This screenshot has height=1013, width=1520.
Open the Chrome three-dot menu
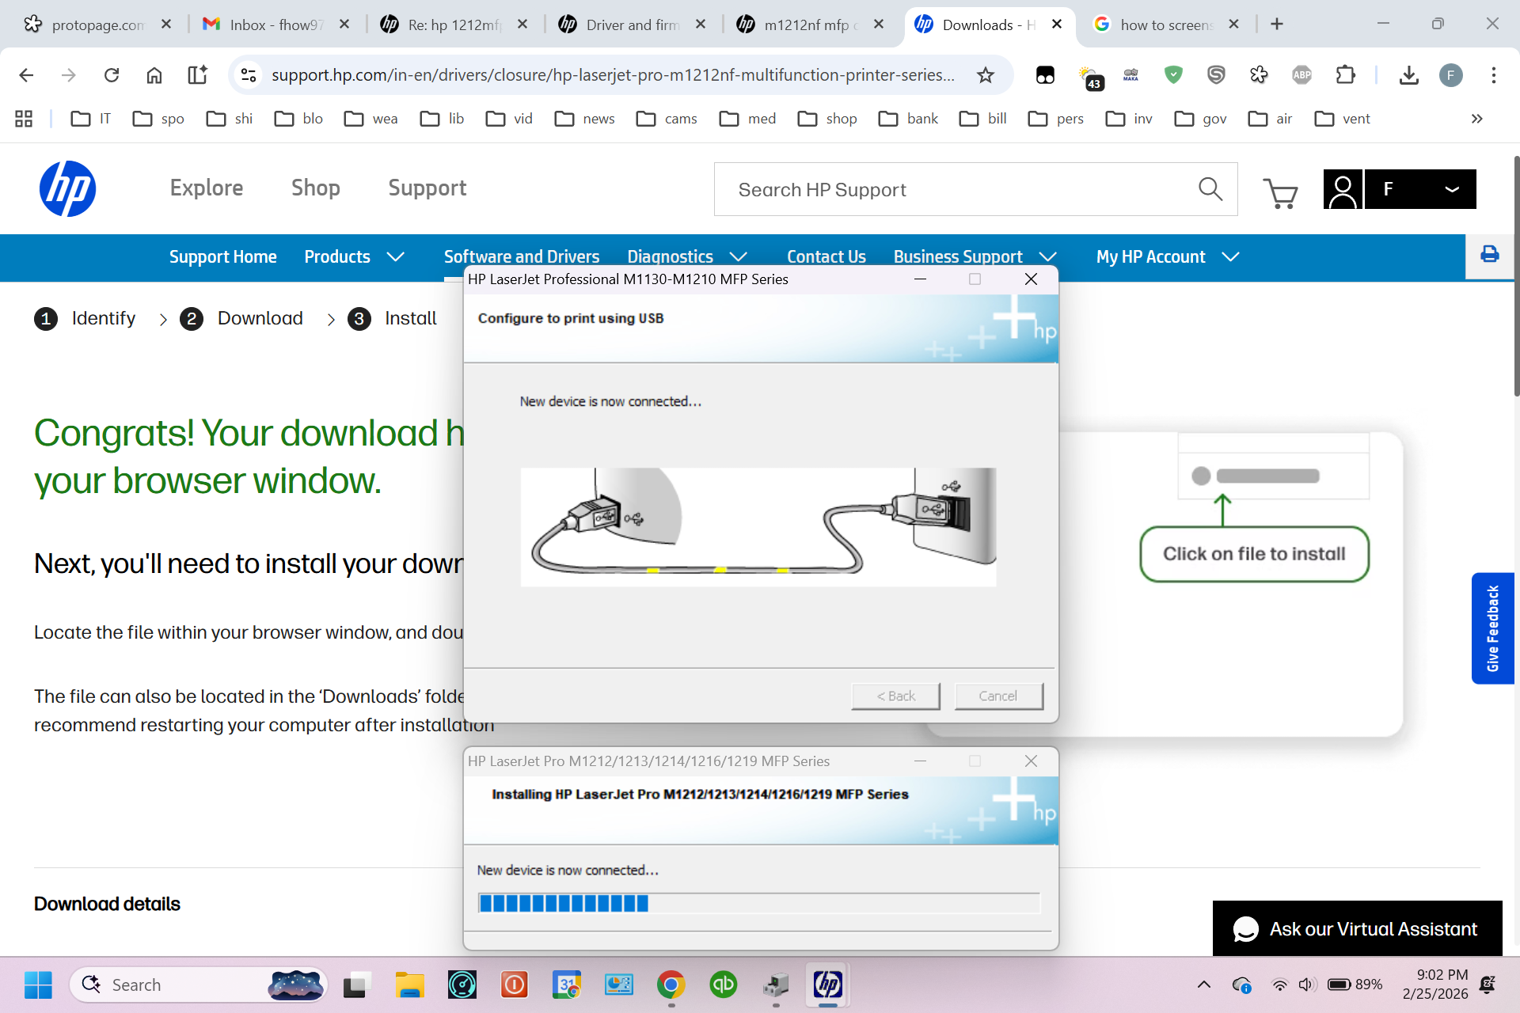pyautogui.click(x=1493, y=75)
